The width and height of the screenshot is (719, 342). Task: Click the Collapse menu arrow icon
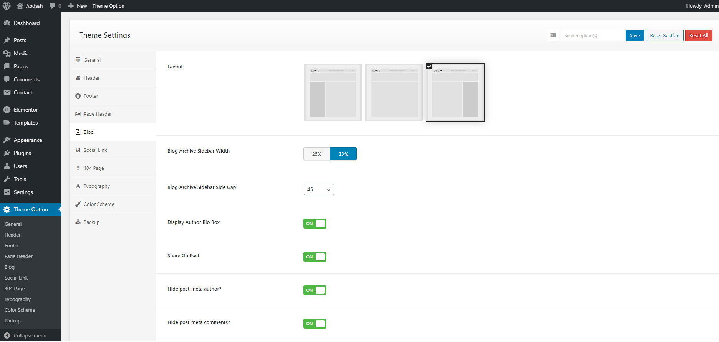click(7, 335)
